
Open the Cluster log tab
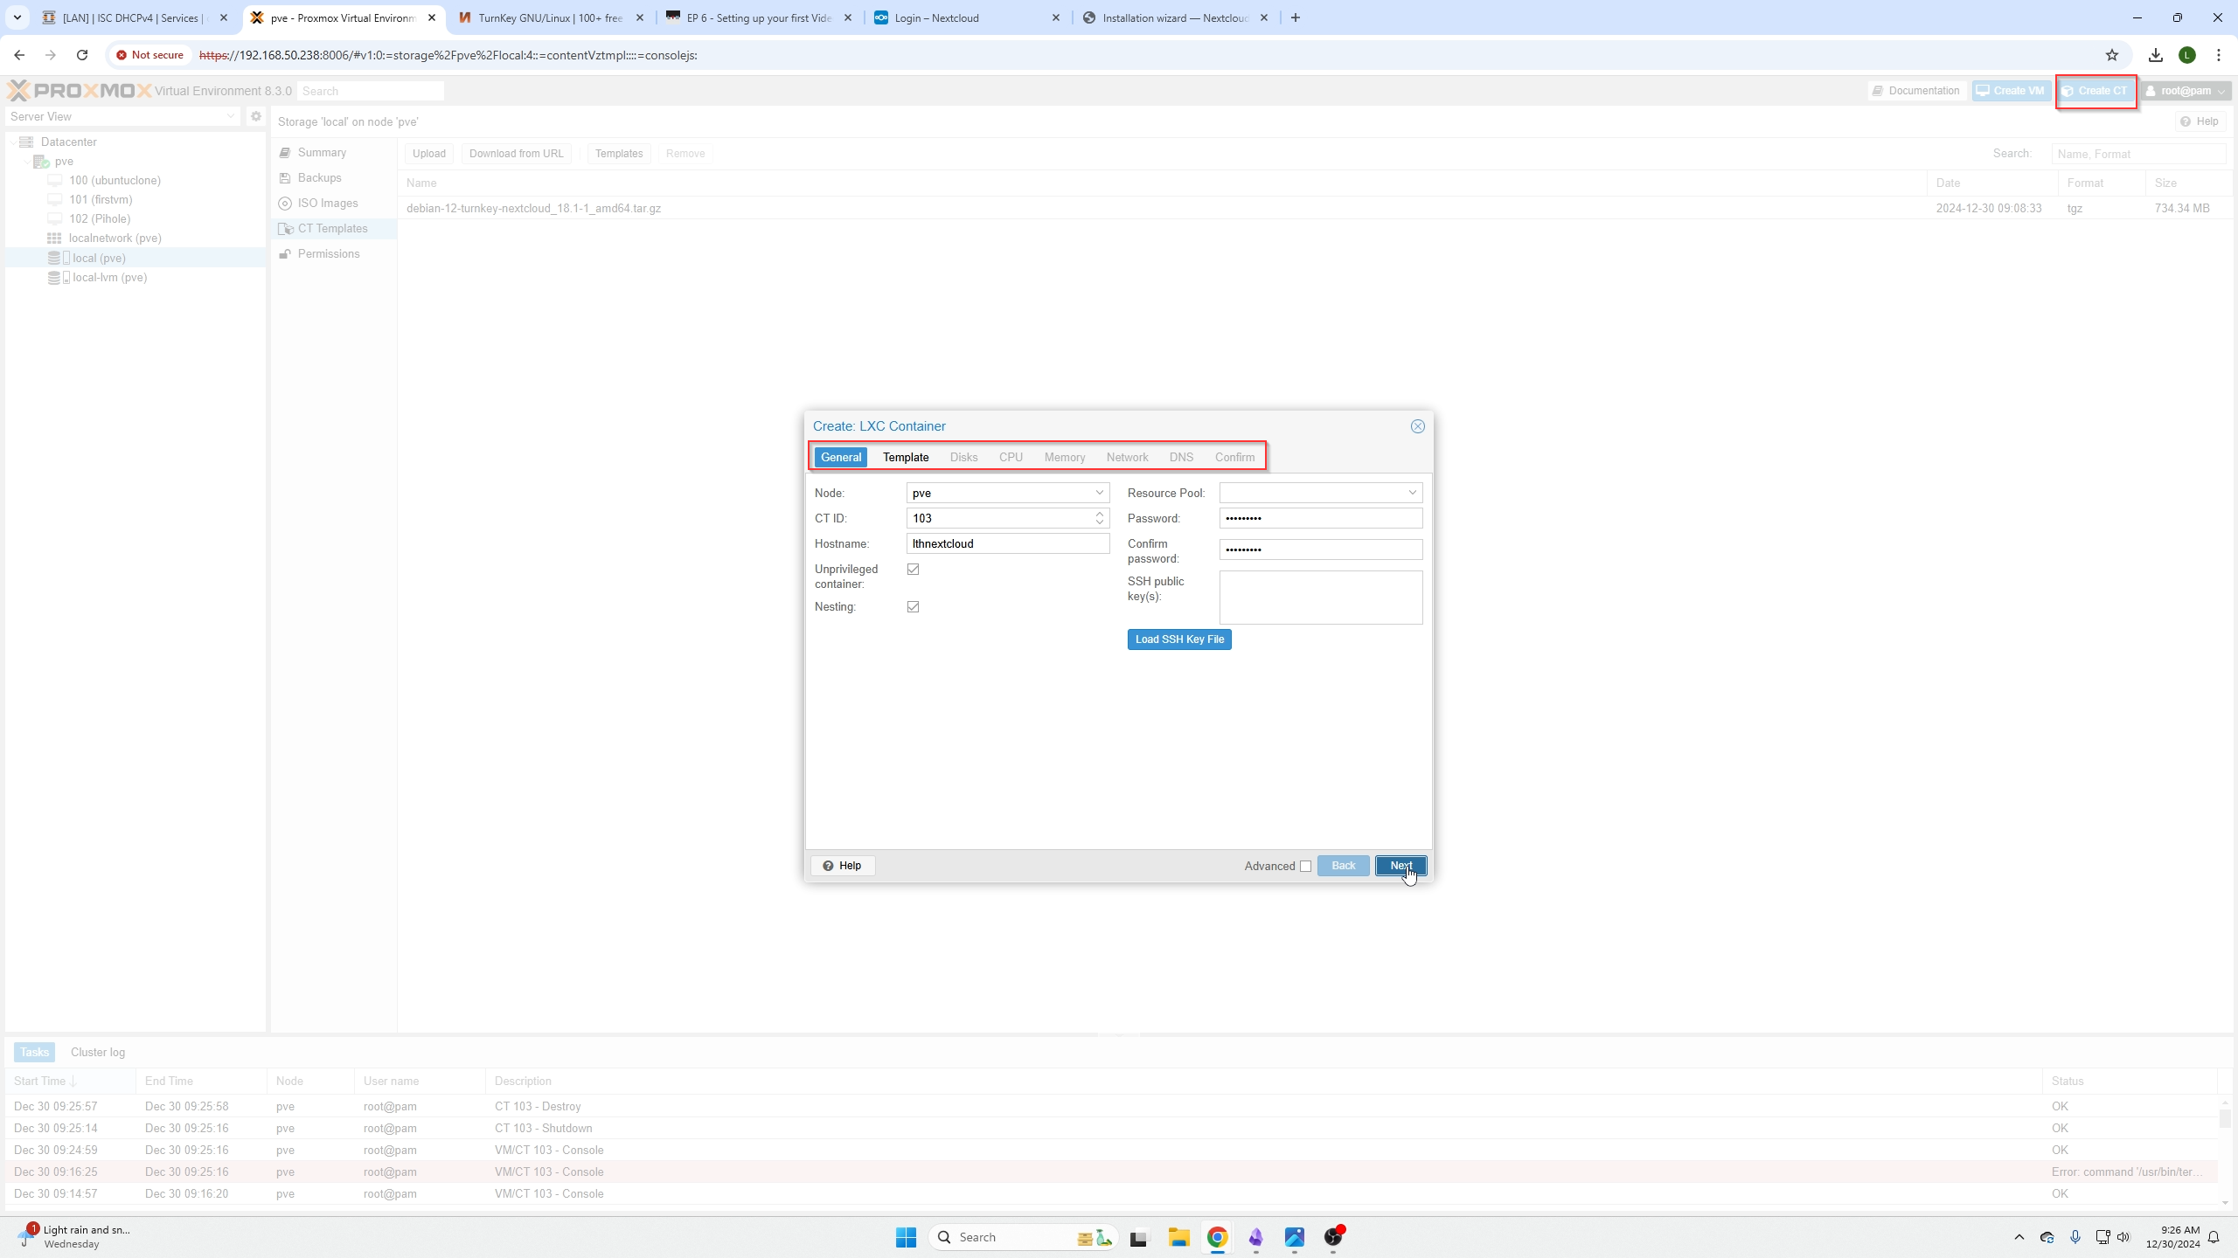click(97, 1052)
